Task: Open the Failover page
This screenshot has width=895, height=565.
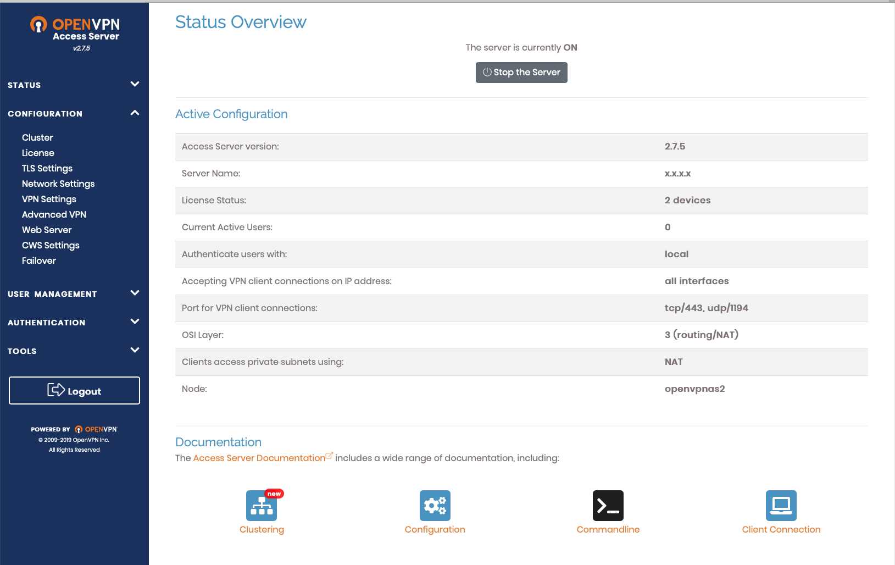Action: pos(39,261)
